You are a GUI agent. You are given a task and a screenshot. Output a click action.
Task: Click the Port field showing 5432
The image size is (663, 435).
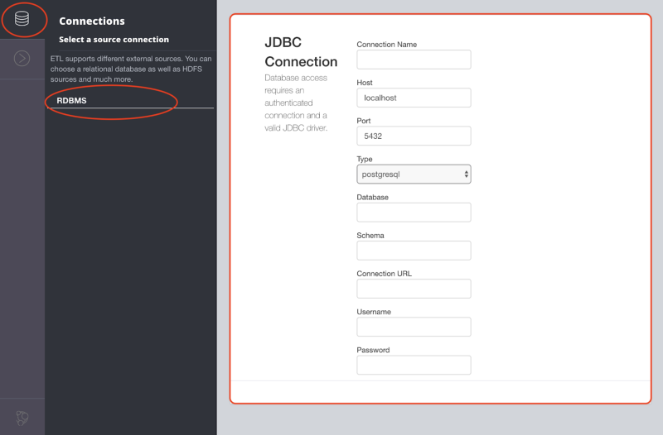pos(414,136)
